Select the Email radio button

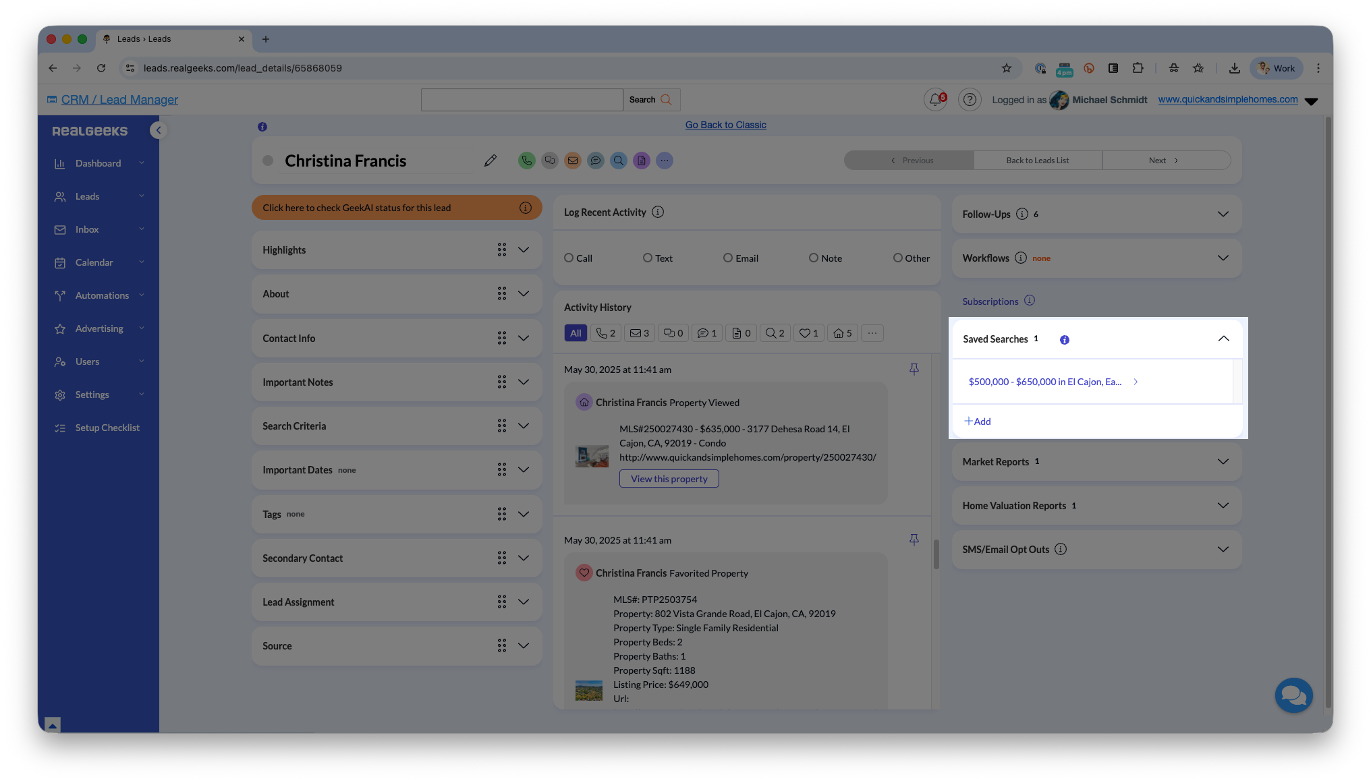[x=727, y=258]
